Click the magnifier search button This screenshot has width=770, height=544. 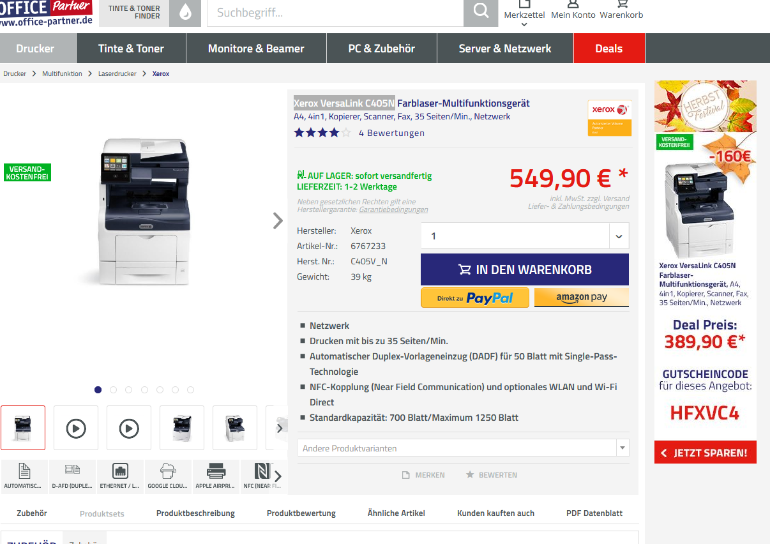480,12
